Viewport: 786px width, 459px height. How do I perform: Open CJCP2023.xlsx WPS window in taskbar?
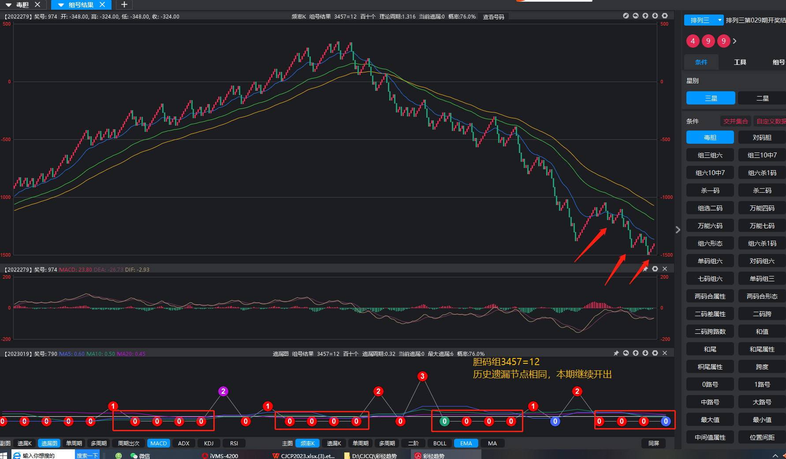point(304,455)
